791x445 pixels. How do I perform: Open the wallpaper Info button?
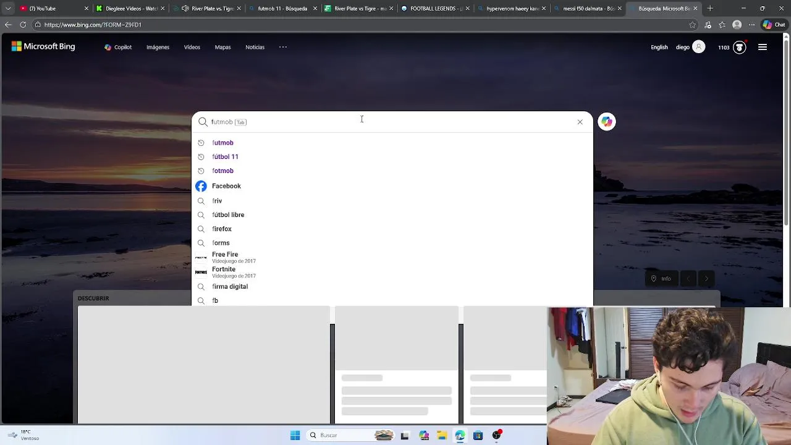point(661,279)
